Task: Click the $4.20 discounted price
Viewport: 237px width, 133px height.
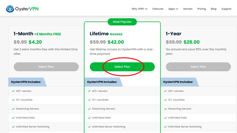Action: tap(35, 42)
